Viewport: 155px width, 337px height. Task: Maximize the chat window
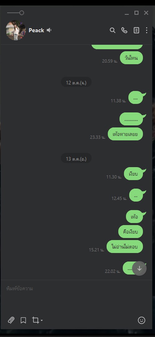[x=136, y=13]
